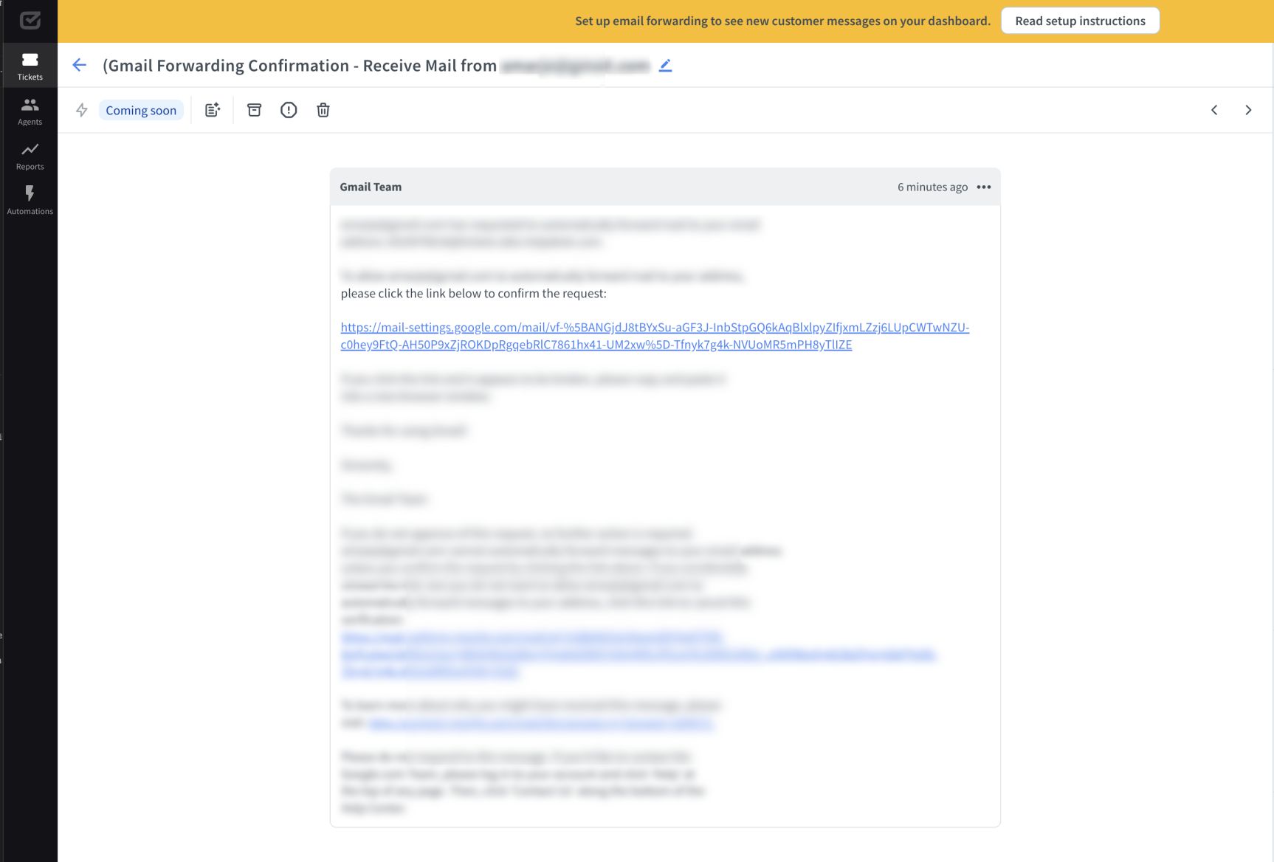The image size is (1274, 862).
Task: Open the Agents page from the sidebar
Action: 30,111
